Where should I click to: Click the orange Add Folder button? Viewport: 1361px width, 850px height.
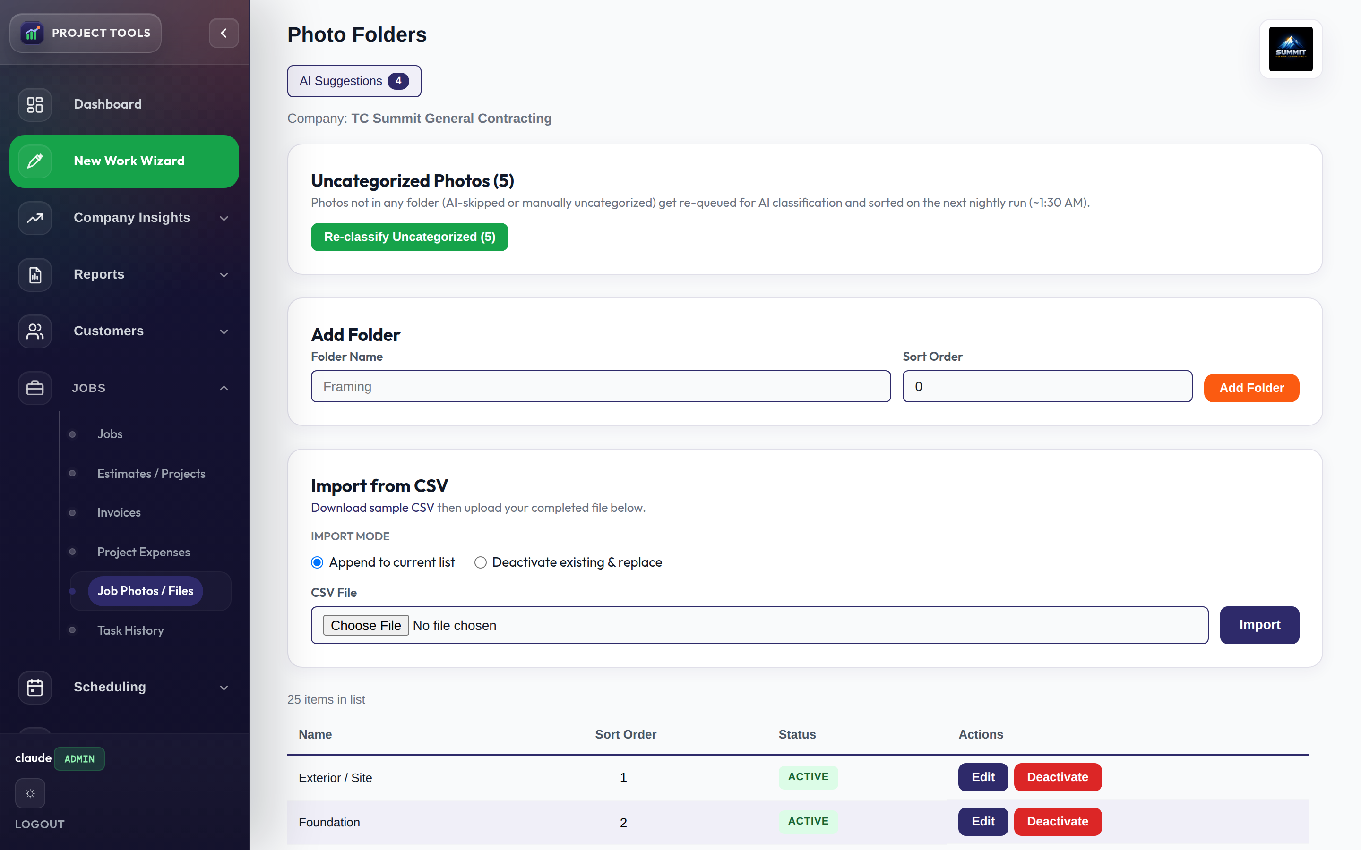click(x=1251, y=388)
